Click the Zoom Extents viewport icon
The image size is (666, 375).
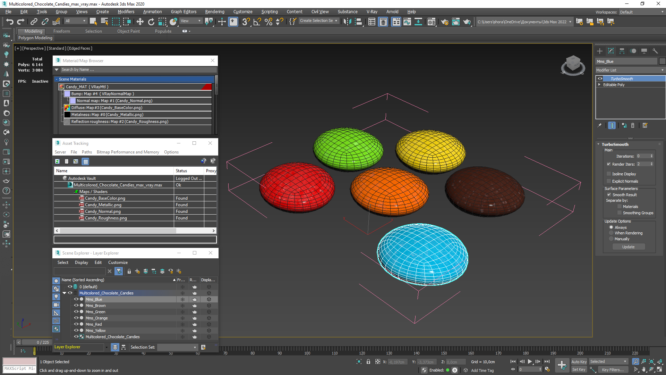(652, 362)
